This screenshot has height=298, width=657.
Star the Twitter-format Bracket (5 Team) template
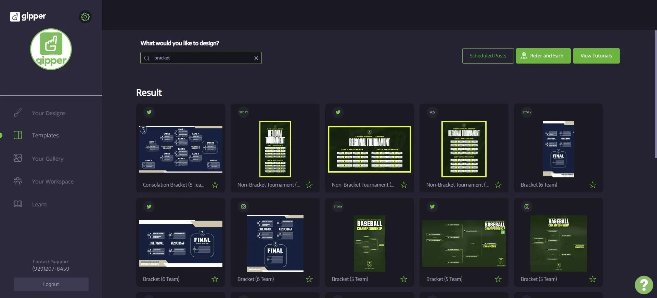[498, 279]
